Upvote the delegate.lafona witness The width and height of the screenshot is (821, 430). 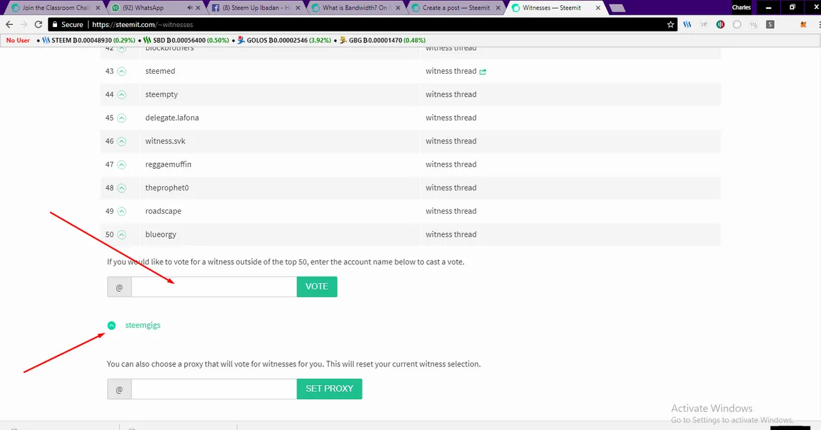122,118
